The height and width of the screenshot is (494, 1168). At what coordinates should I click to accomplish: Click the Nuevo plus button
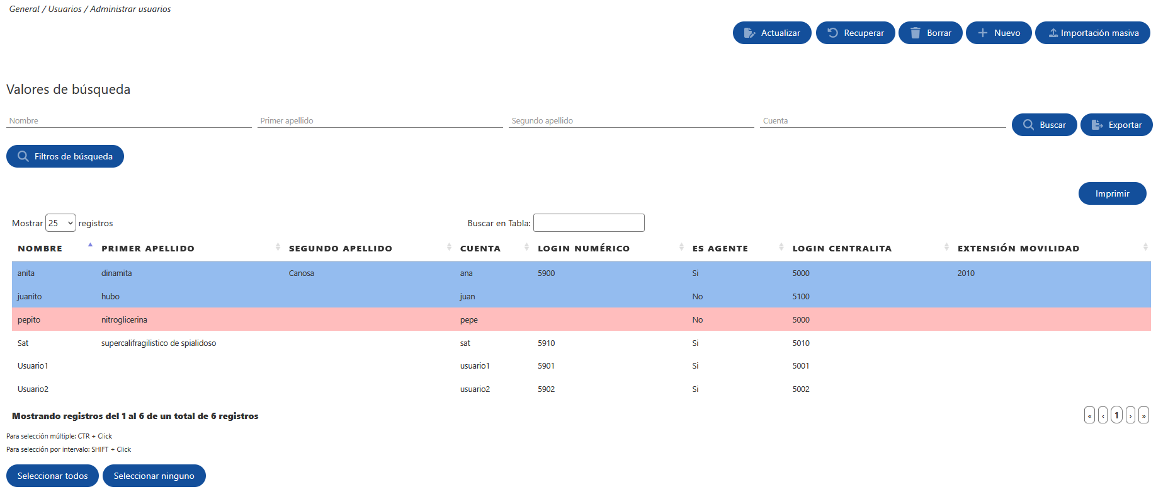[x=999, y=33]
